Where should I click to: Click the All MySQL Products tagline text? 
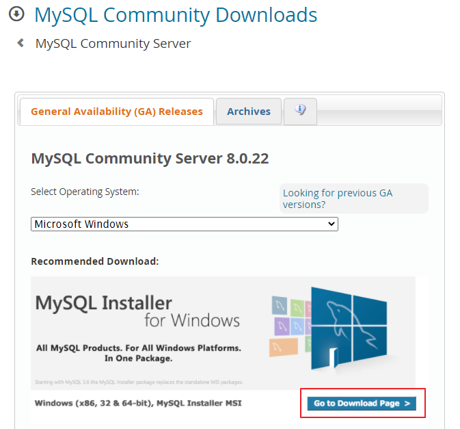pyautogui.click(x=139, y=353)
